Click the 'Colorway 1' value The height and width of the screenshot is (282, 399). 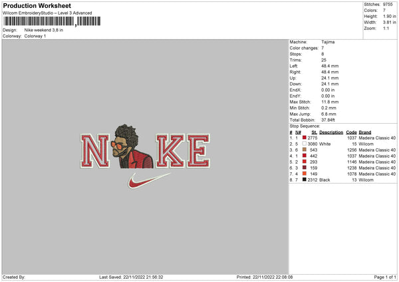coord(35,36)
